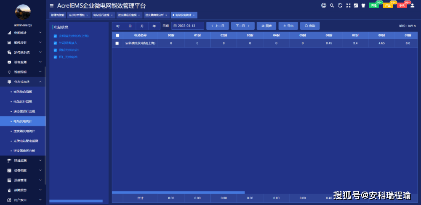Uncheck 安科瑞光伏电站(上海) in station list

click(55, 36)
